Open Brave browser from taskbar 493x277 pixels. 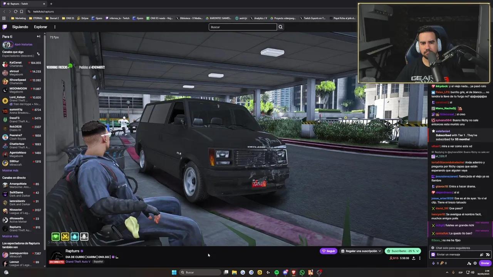pyautogui.click(x=293, y=272)
